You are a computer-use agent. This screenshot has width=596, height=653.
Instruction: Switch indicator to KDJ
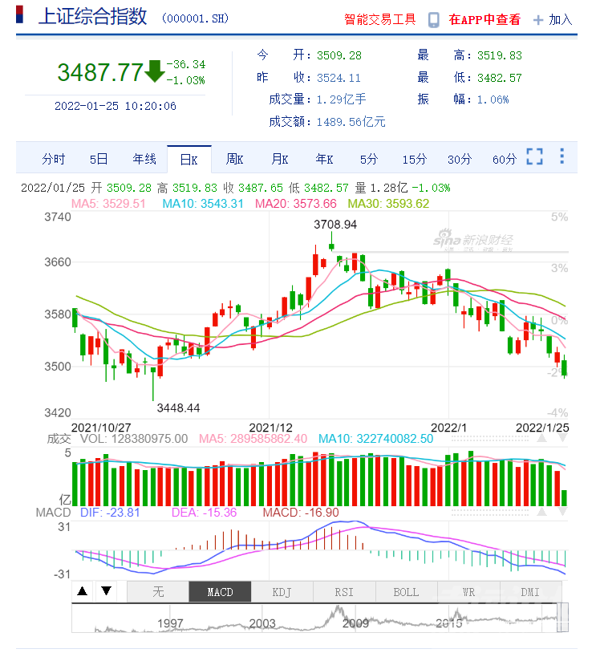tap(282, 592)
